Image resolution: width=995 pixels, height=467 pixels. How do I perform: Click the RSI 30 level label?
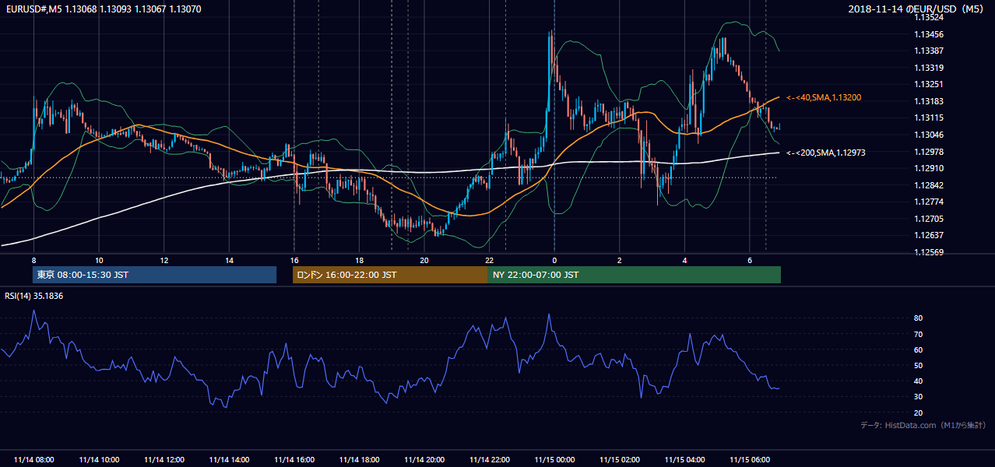pos(919,396)
